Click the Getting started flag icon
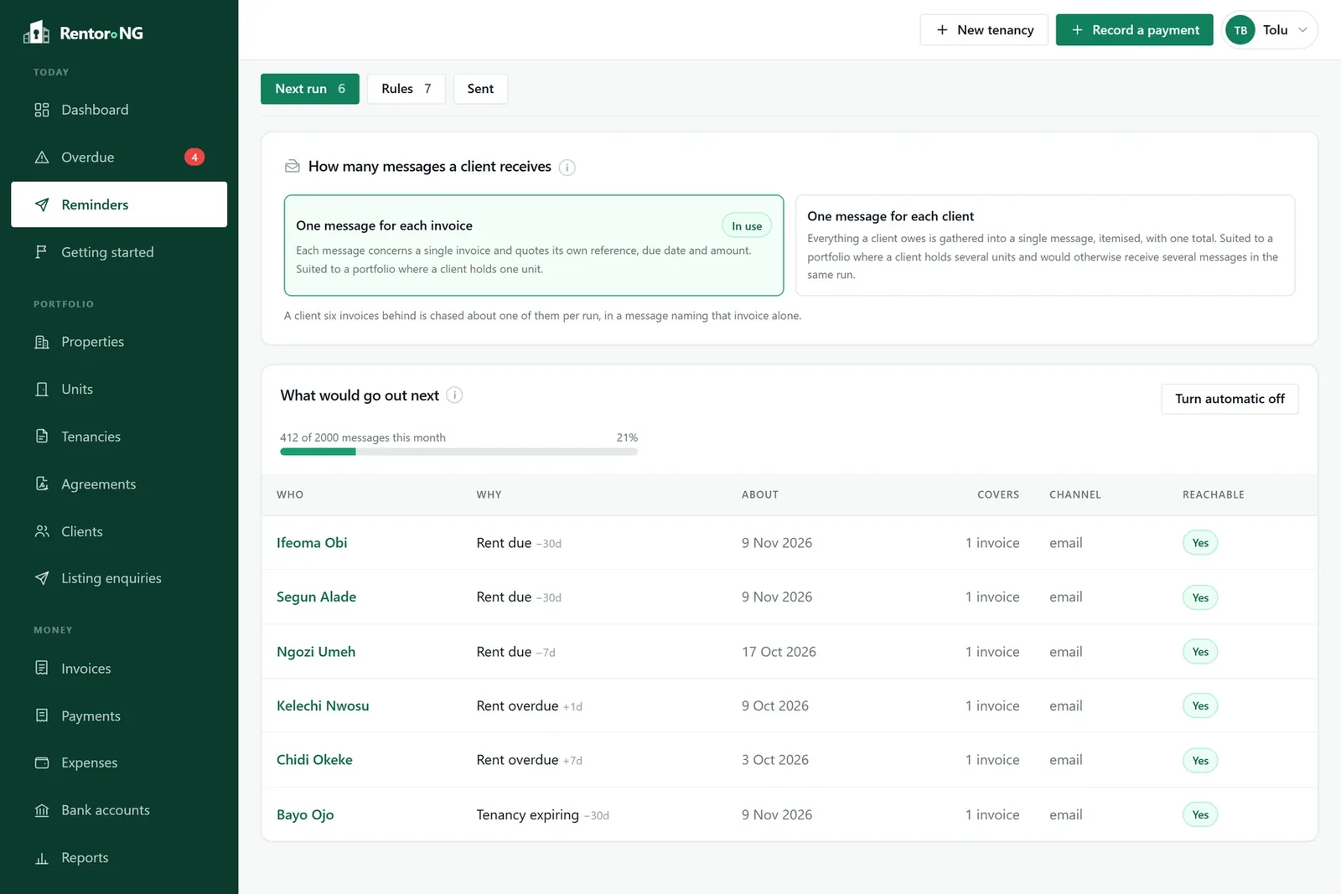The image size is (1341, 894). point(42,252)
